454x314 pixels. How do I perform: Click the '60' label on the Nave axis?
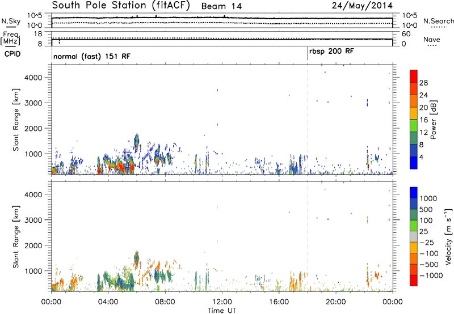tap(406, 34)
